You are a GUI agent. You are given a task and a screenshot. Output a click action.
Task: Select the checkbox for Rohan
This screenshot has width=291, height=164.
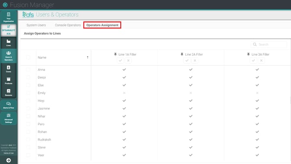[28, 132]
